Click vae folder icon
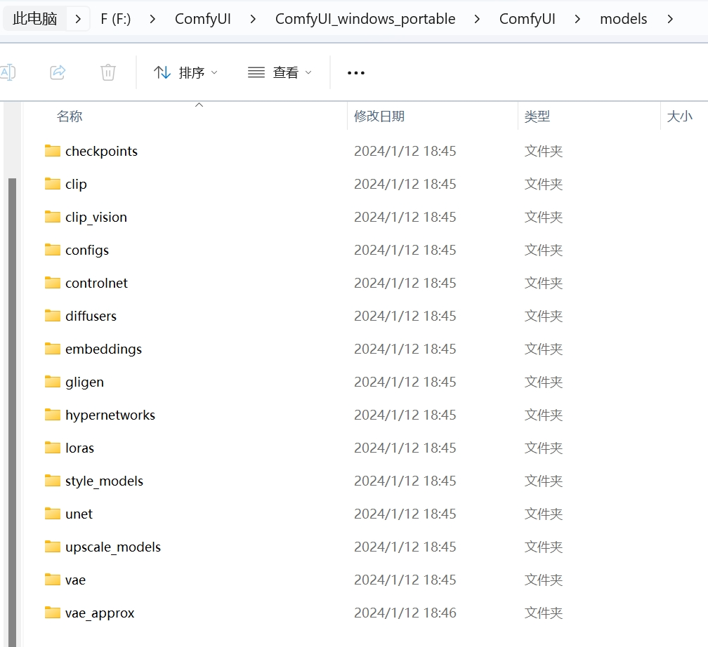This screenshot has width=708, height=647. coord(53,579)
